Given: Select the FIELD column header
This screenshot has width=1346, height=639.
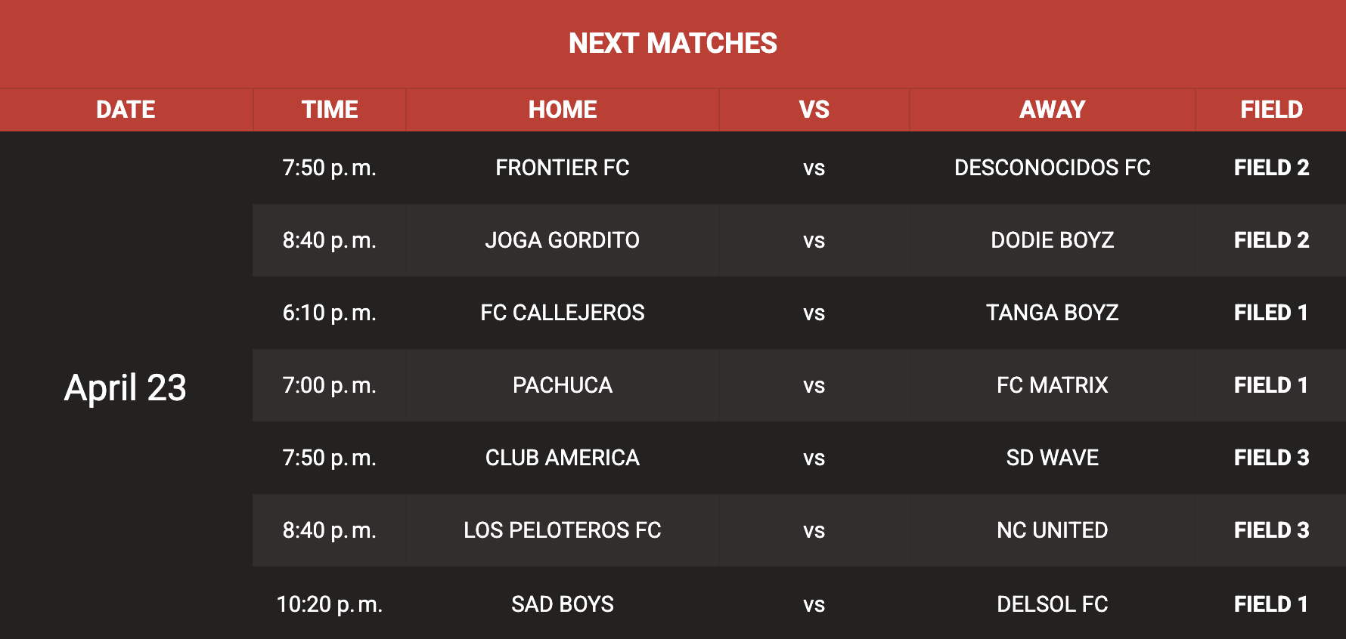Looking at the screenshot, I should [1271, 110].
